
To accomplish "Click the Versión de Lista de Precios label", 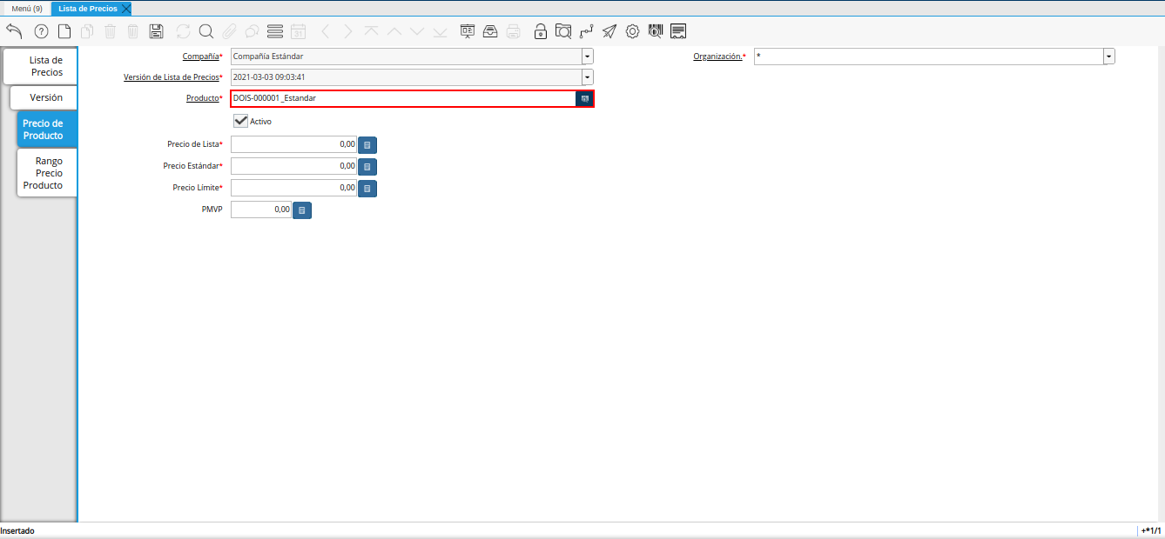I will click(172, 77).
